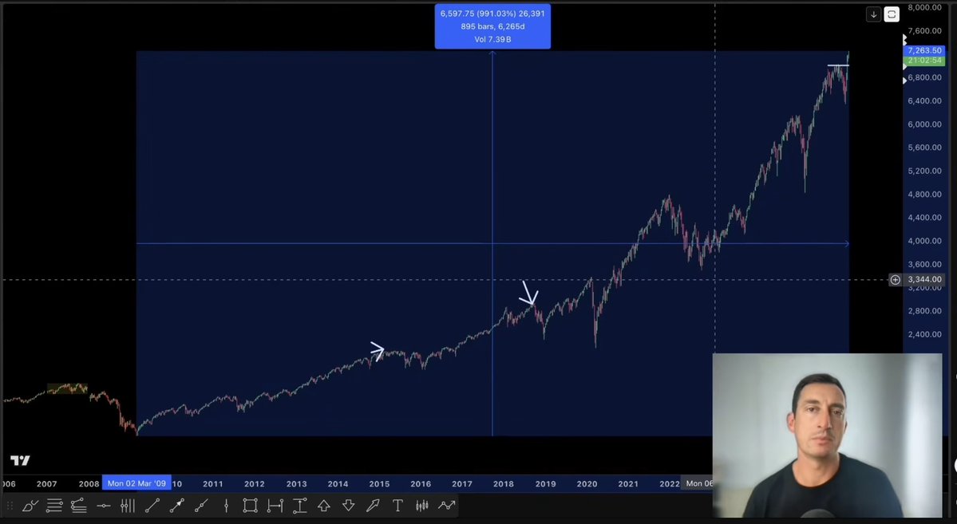The height and width of the screenshot is (524, 957).
Task: Select the Trend line tool
Action: click(x=152, y=506)
